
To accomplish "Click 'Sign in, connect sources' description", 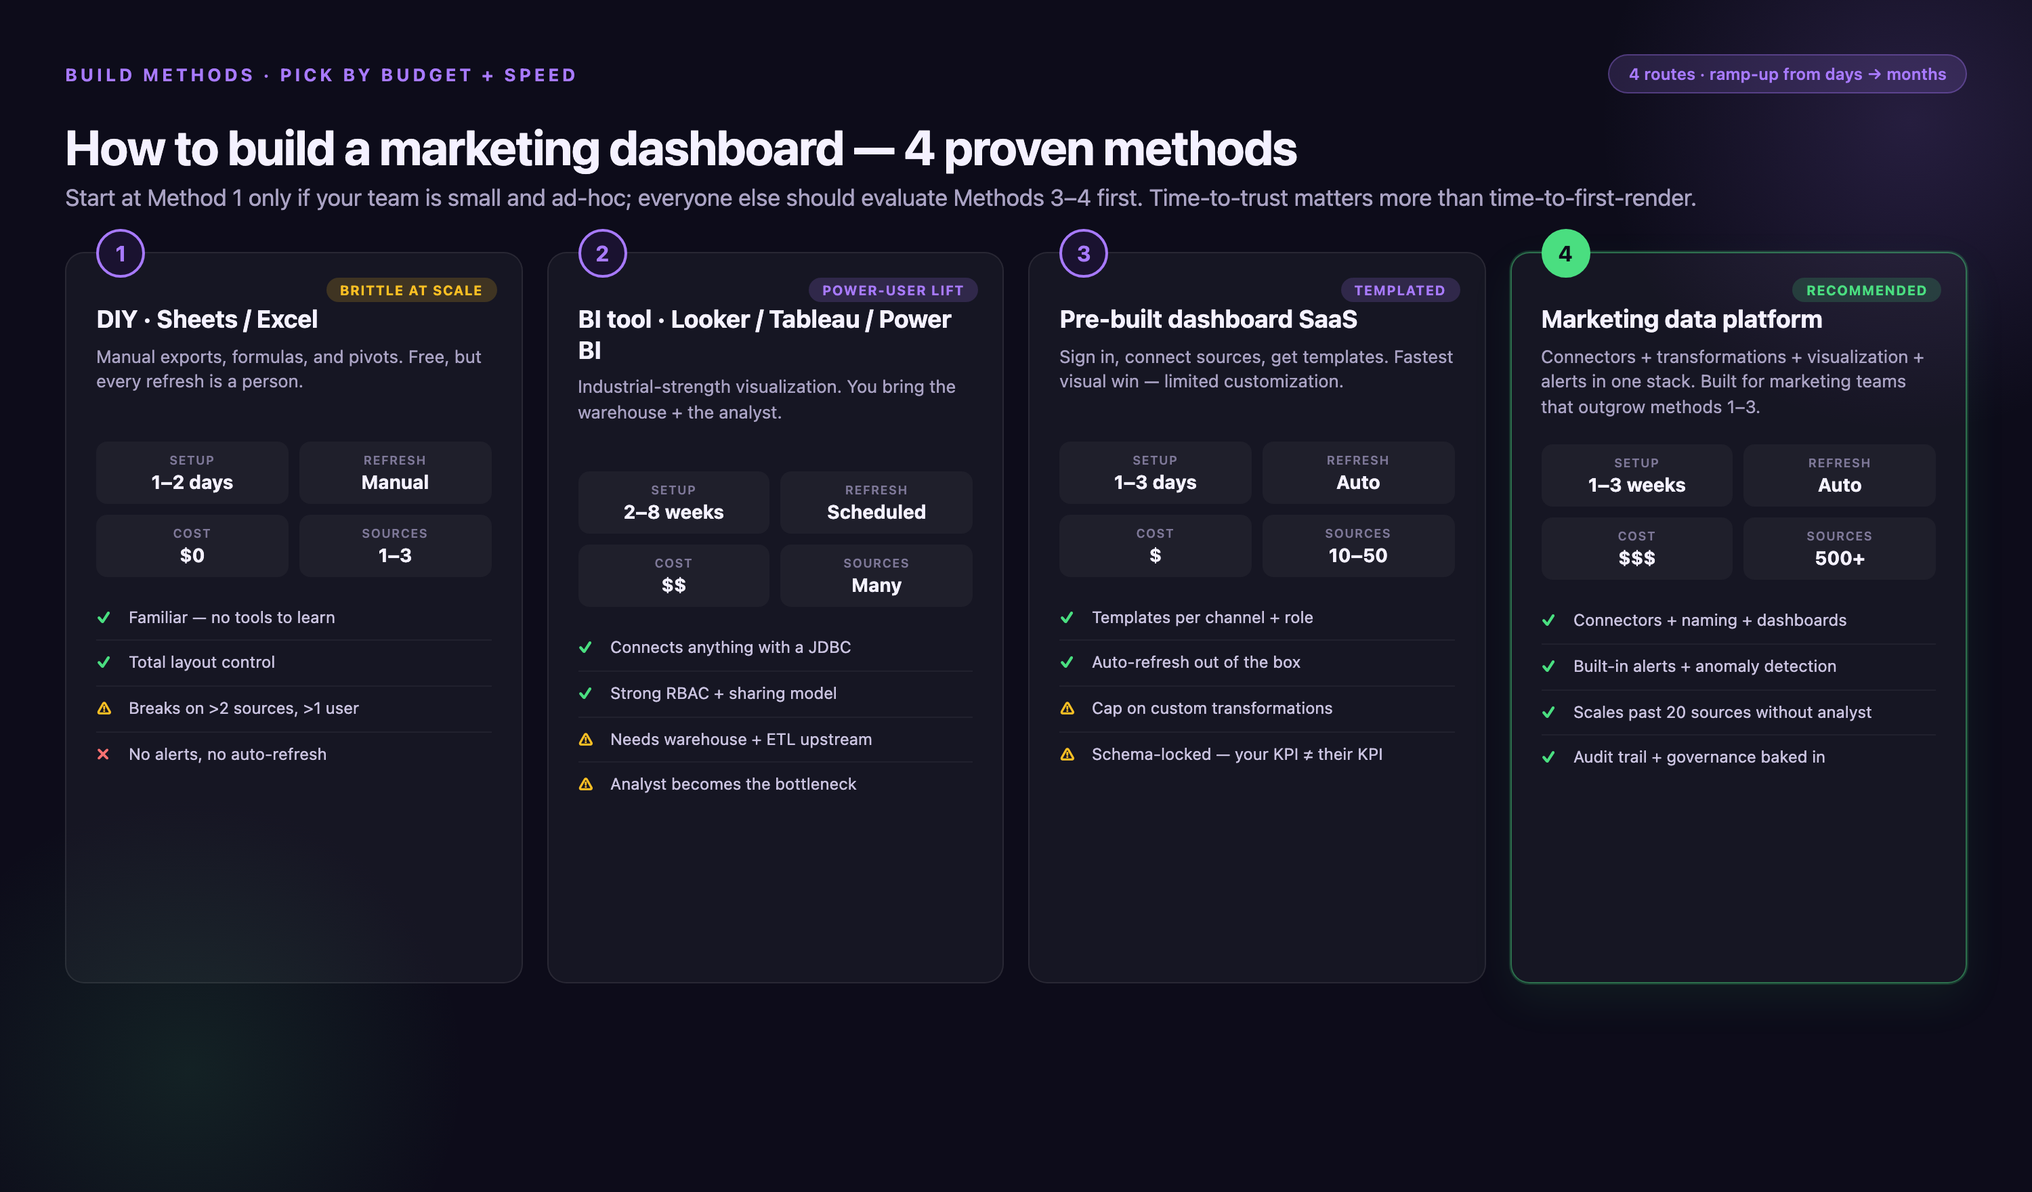I will click(x=1256, y=369).
